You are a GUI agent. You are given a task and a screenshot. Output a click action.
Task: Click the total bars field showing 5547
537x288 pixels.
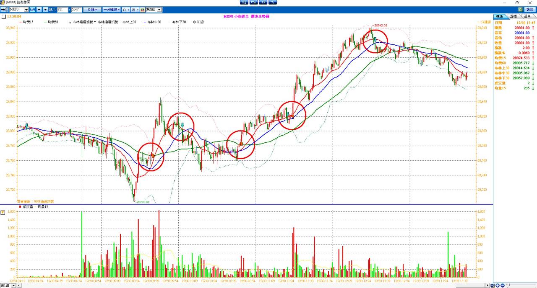(x=76, y=9)
